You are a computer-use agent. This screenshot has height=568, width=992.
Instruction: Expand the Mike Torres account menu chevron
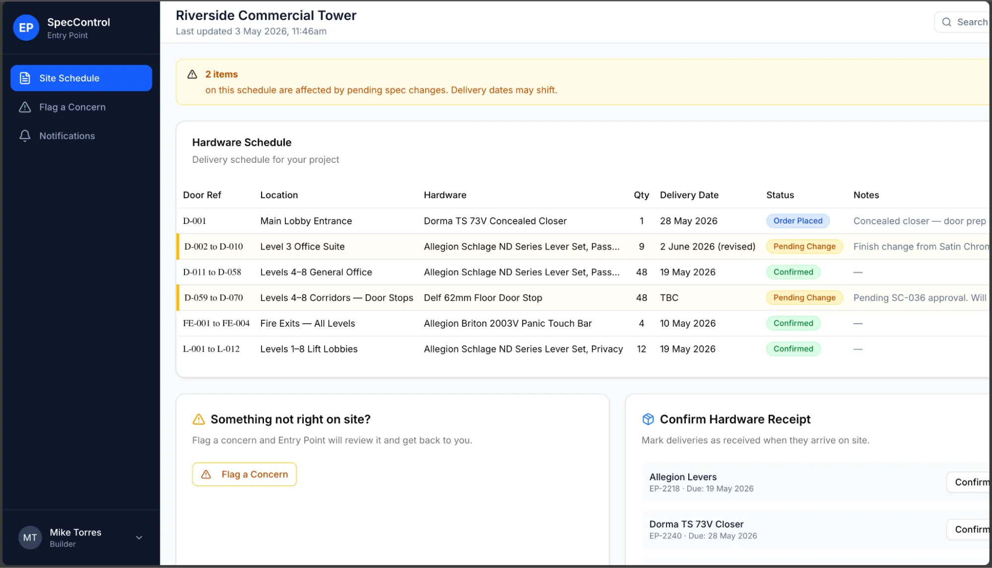(139, 537)
